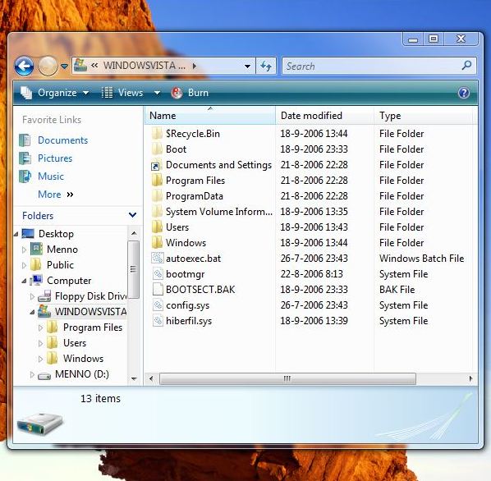Open the address bar path chevron overflow
Image resolution: width=491 pixels, height=481 pixels.
click(x=94, y=66)
